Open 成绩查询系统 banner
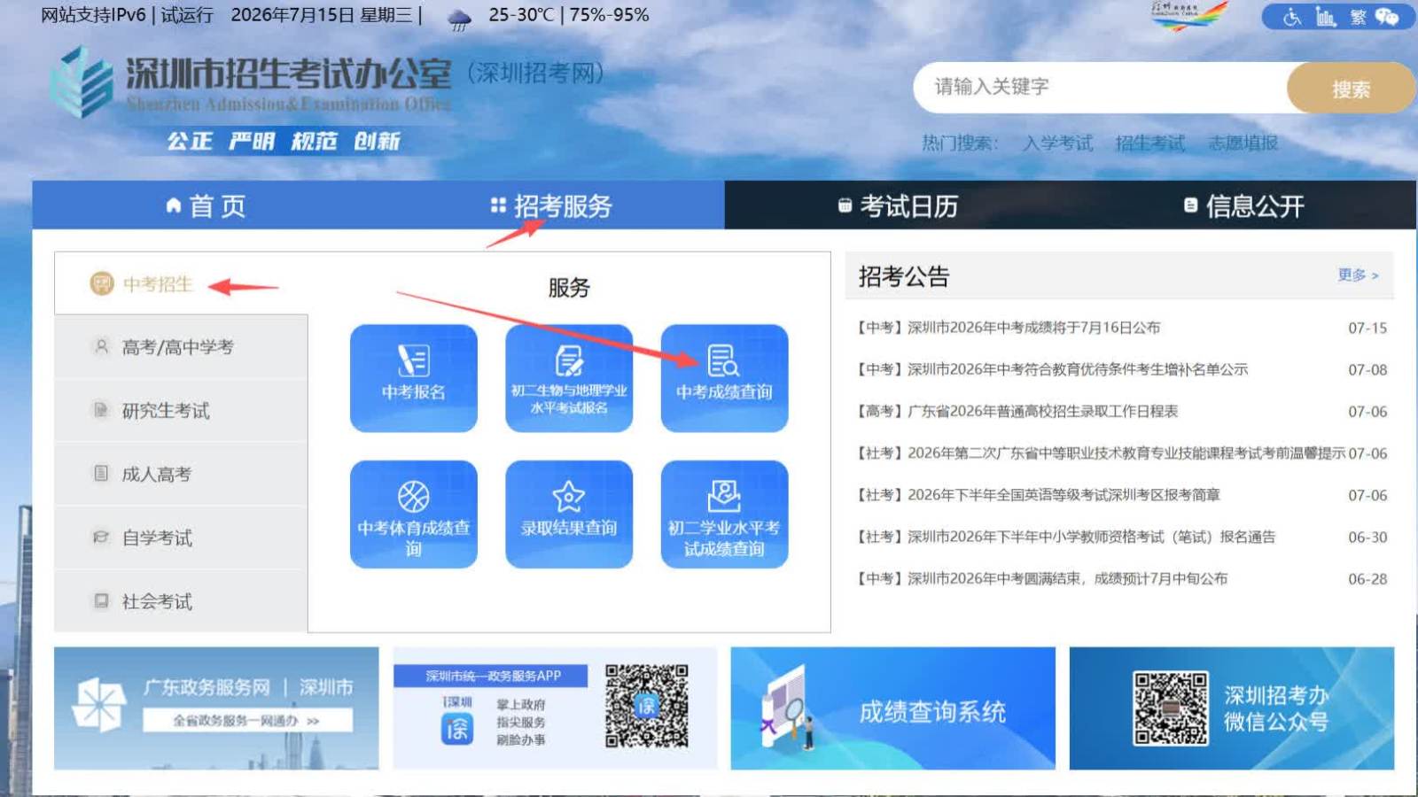1418x797 pixels. (893, 708)
